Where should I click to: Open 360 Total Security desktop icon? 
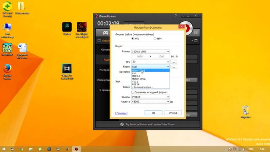click(x=7, y=9)
